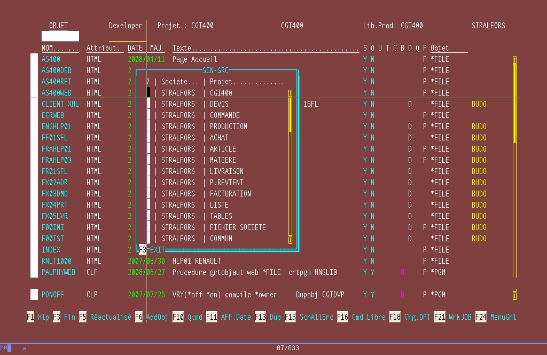Click F15 ScnAllSrc function key

click(309, 317)
